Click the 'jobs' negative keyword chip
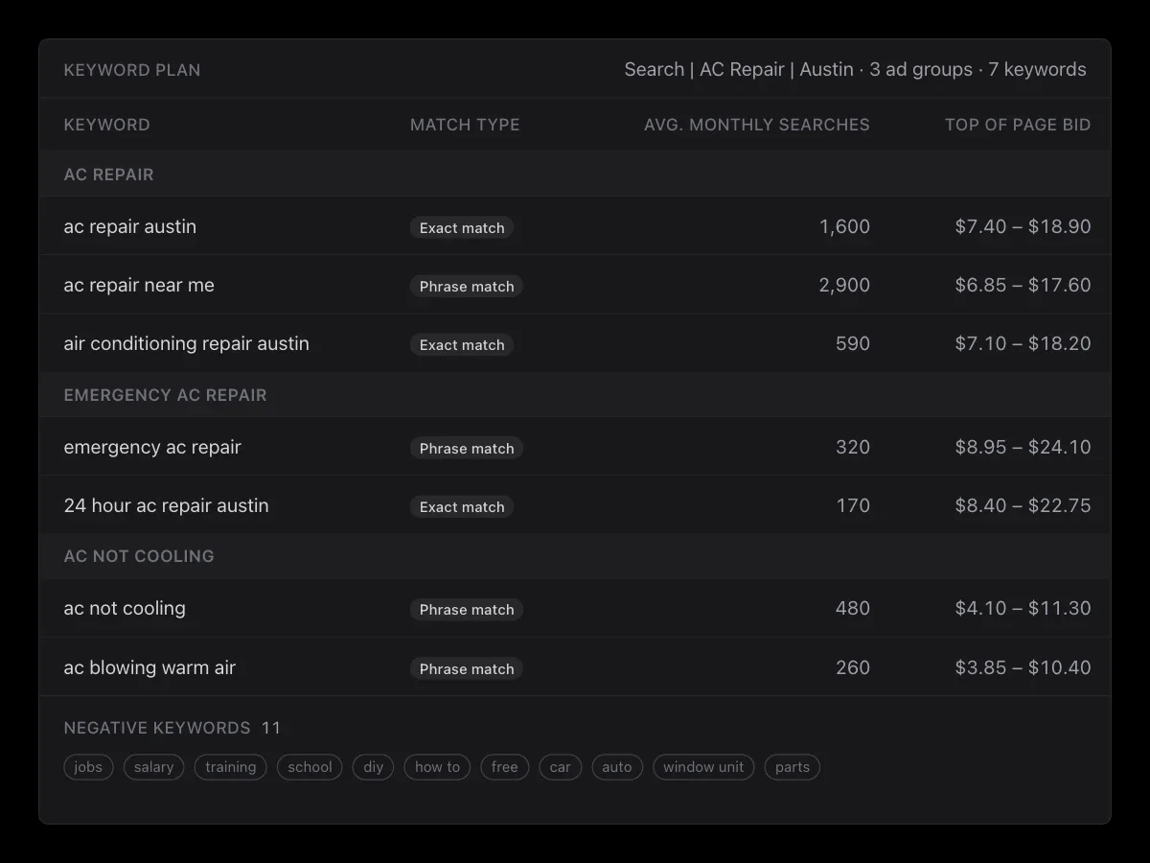This screenshot has width=1150, height=863. tap(88, 767)
